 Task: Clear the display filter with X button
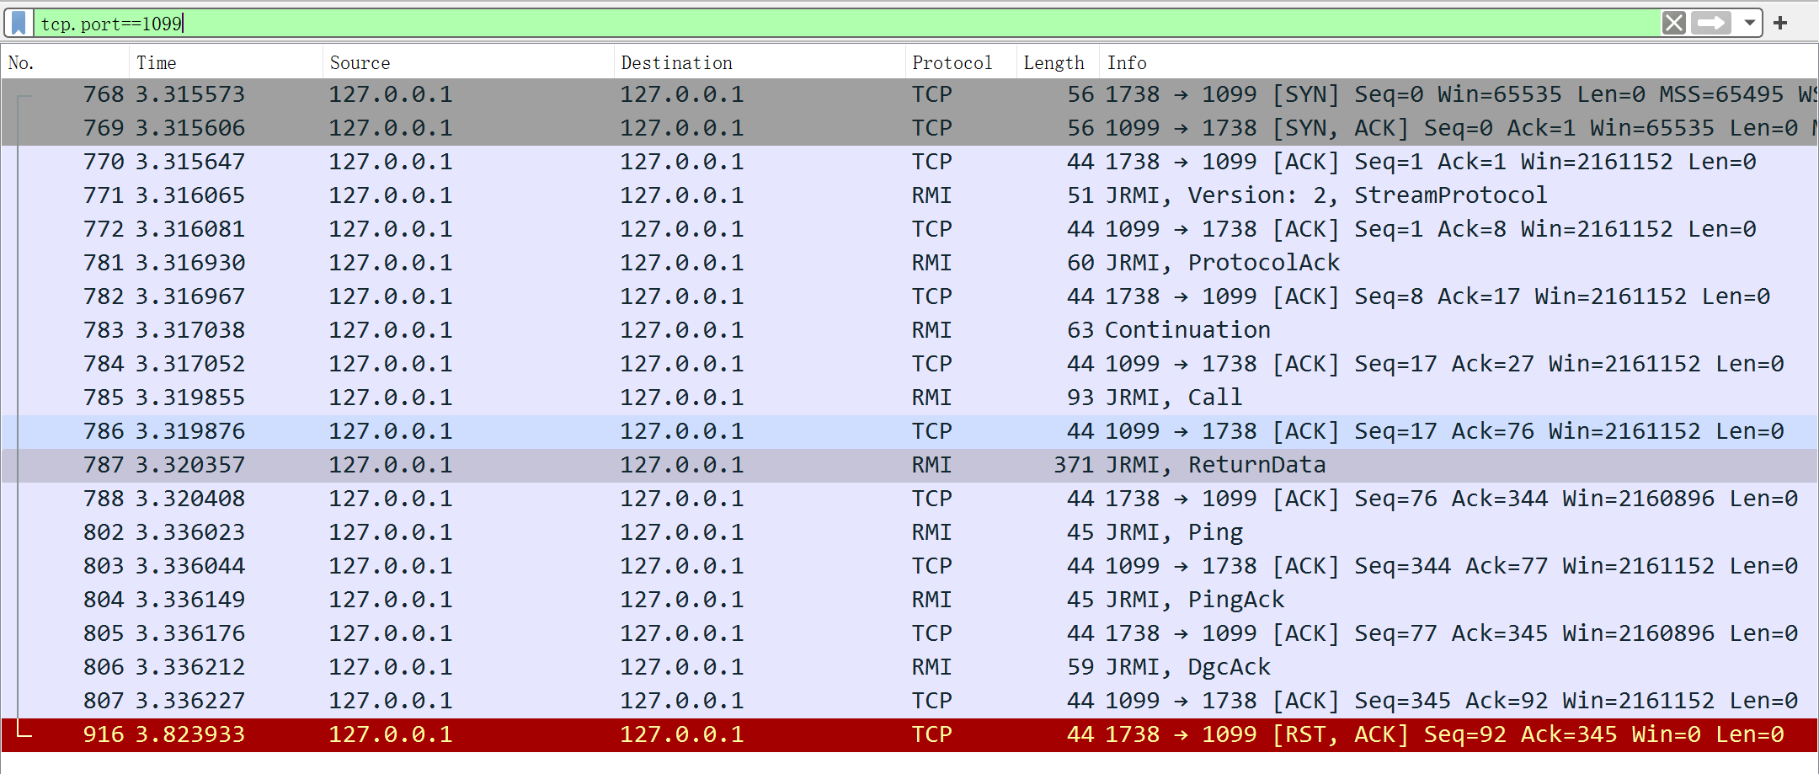1673,23
